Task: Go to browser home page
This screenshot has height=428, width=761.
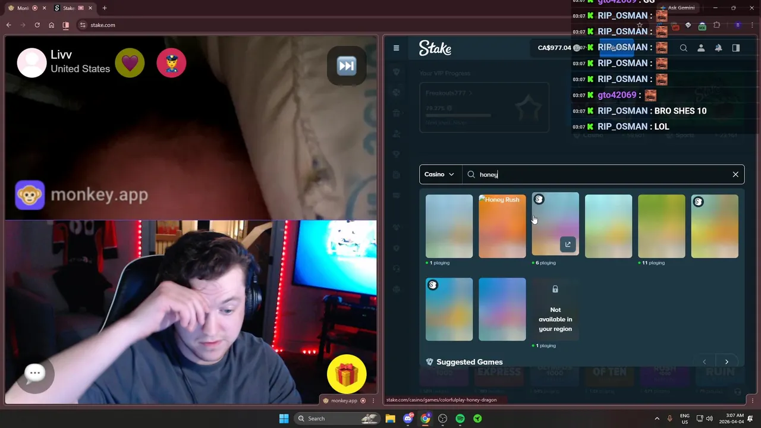Action: pyautogui.click(x=52, y=25)
